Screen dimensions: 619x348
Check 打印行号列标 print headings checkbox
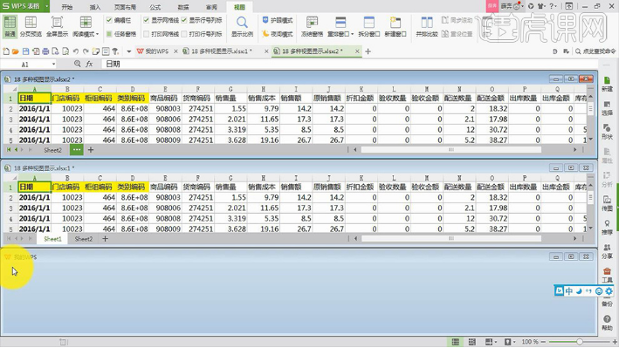click(x=184, y=34)
